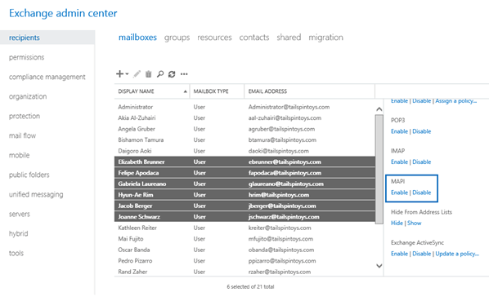Image resolution: width=489 pixels, height=301 pixels.
Task: Select the Akia Al-Zuhairi mailbox row
Action: click(x=244, y=117)
